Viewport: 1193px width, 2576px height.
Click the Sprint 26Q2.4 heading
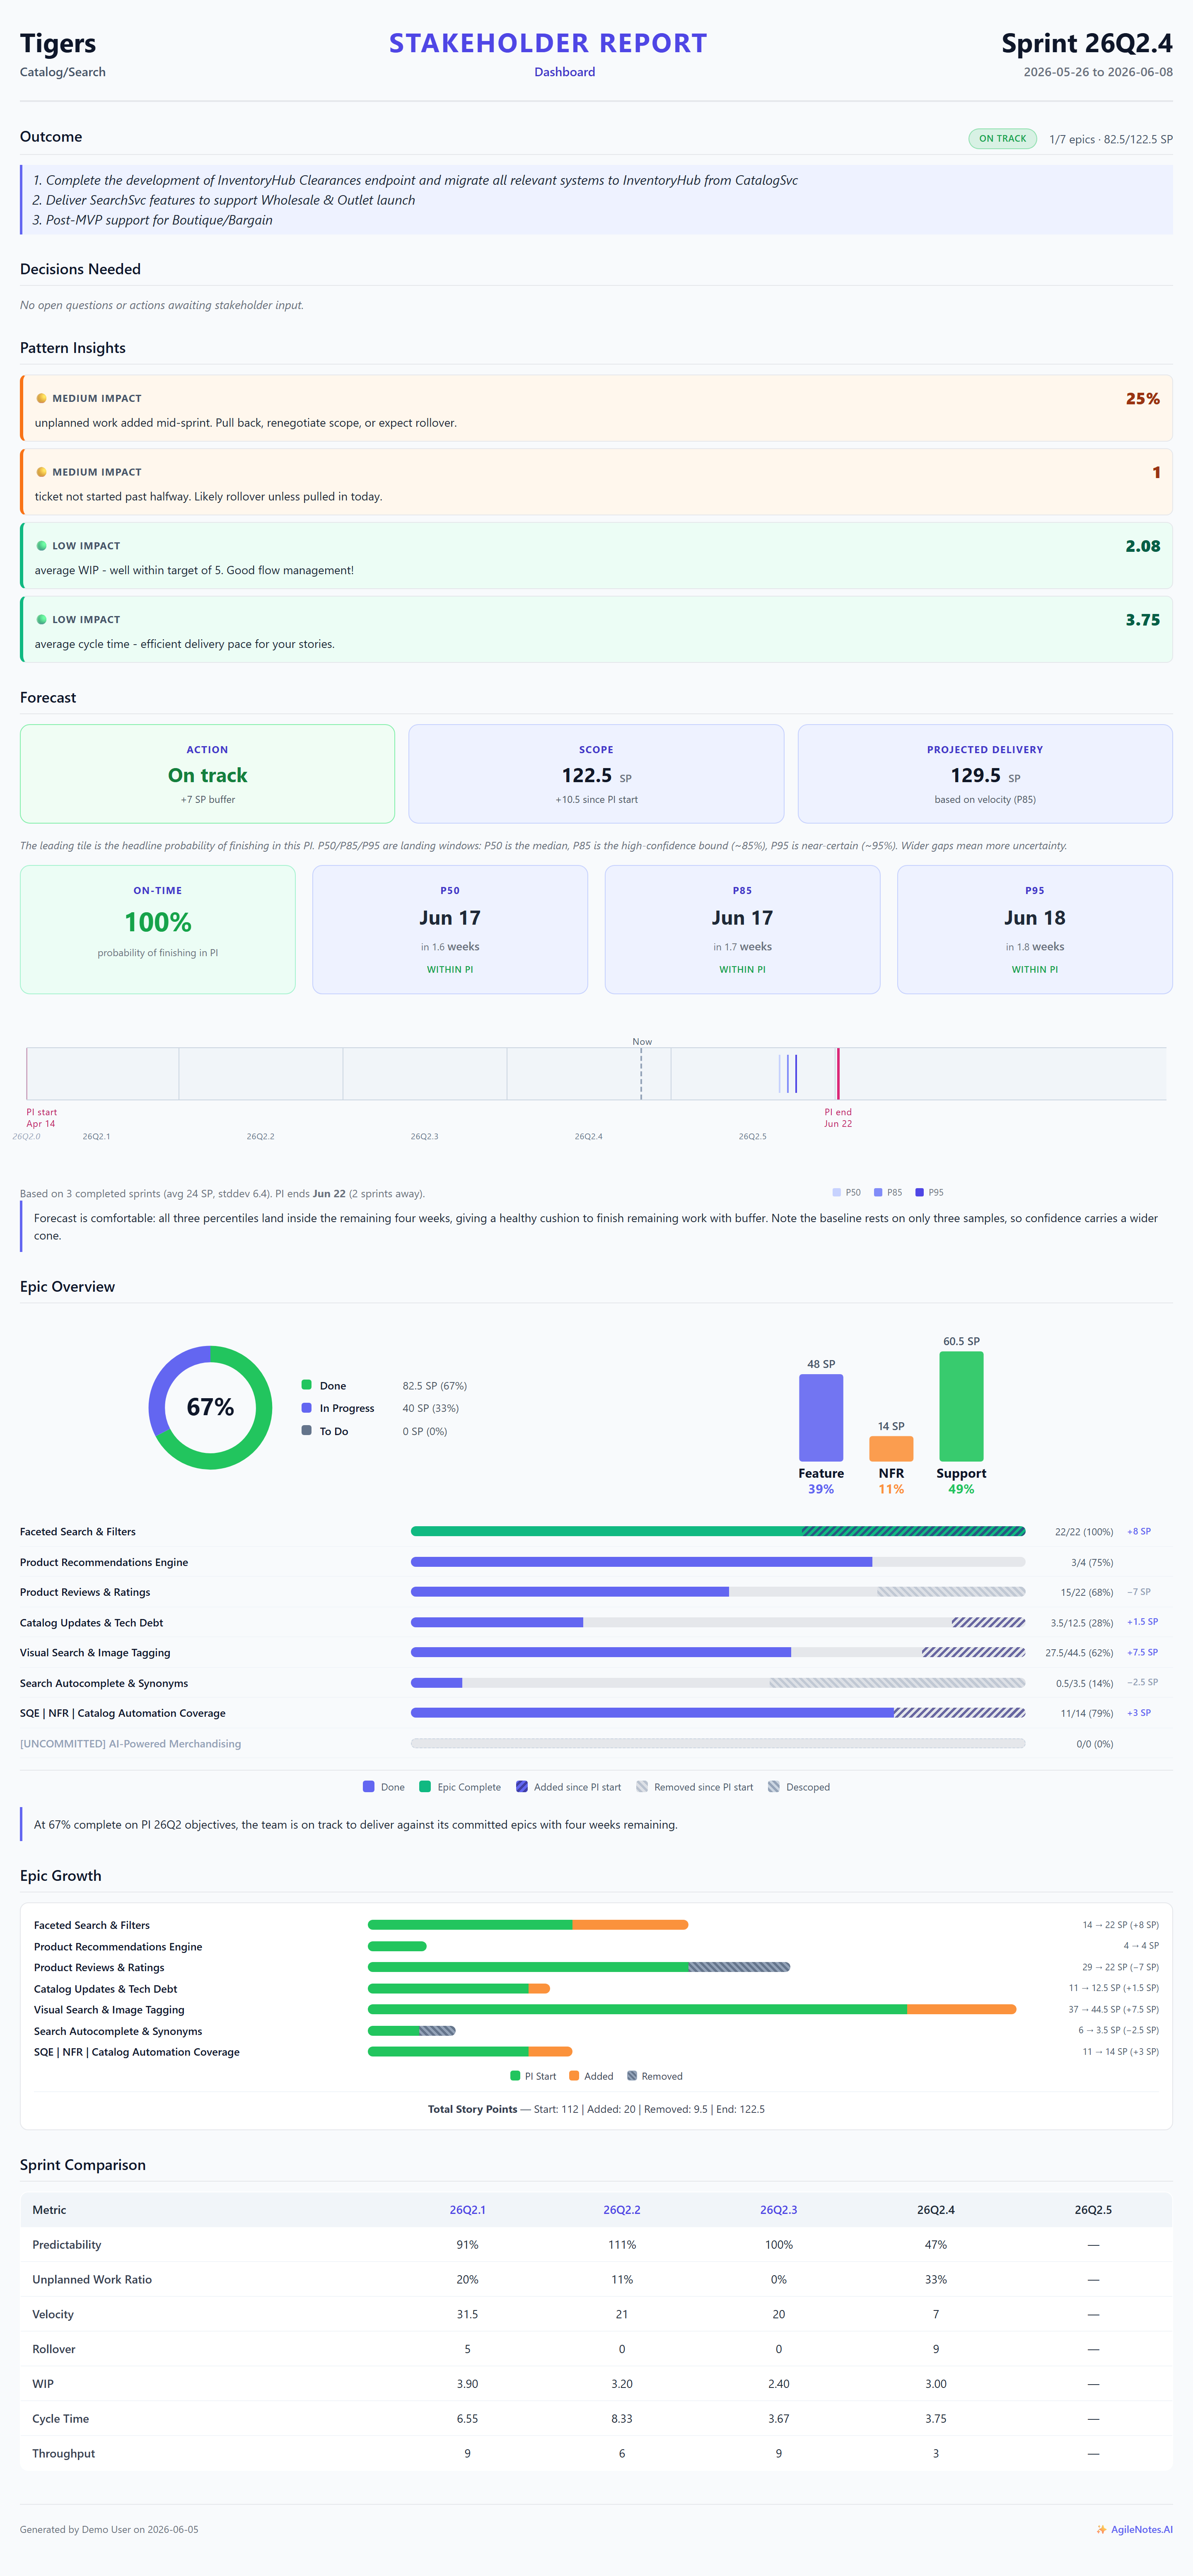1086,43
